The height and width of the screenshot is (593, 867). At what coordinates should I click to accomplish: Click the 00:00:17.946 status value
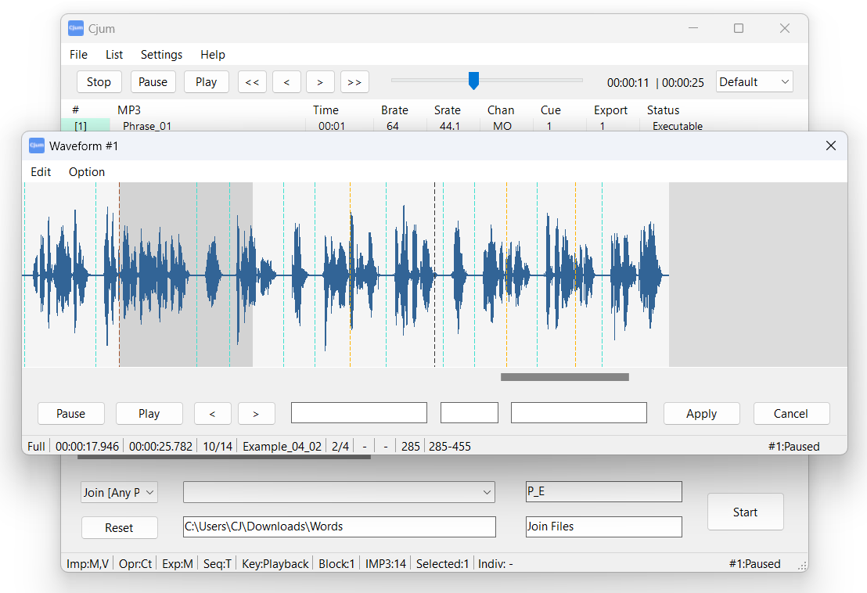coord(88,446)
